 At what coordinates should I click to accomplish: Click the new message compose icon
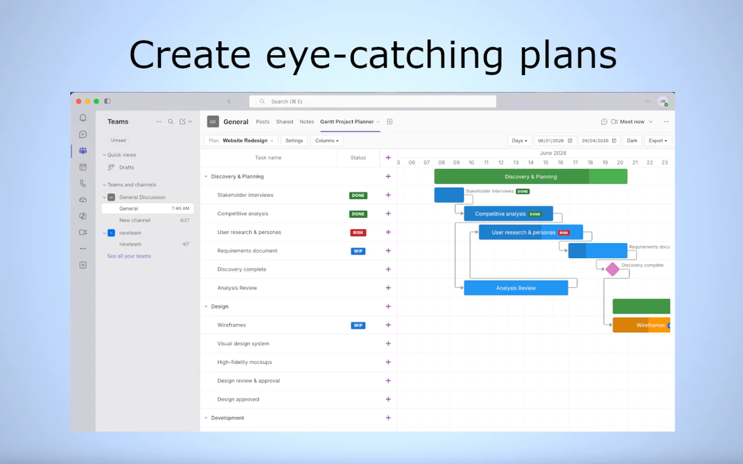(x=182, y=122)
